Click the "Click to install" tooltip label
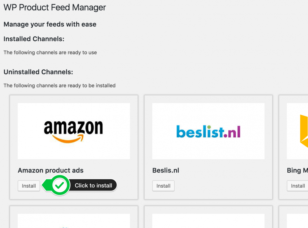The width and height of the screenshot is (308, 228). click(x=93, y=186)
